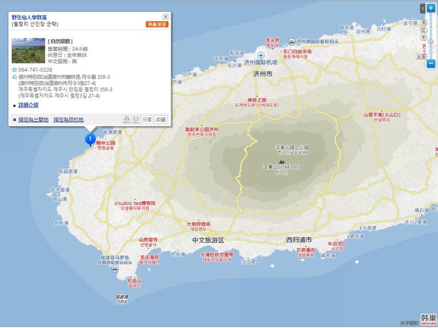This screenshot has height=328, width=438.
Task: Zoom in with the plus button
Action: (431, 9)
